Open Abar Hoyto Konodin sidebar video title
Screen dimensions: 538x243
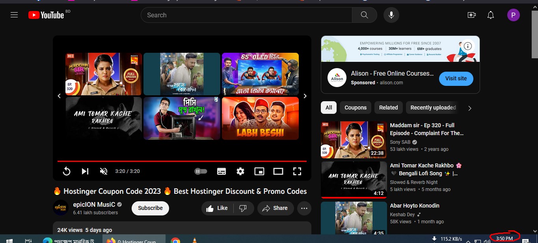[x=415, y=206]
